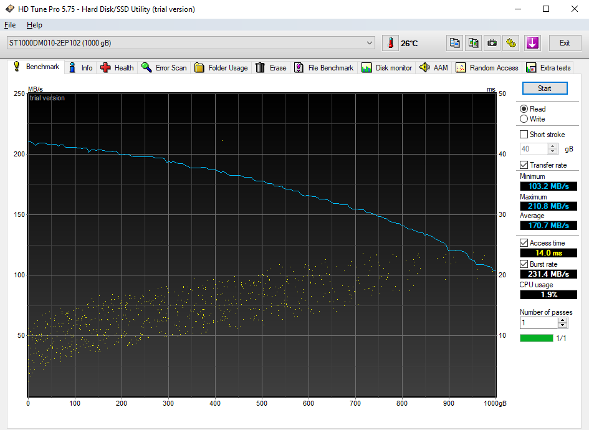Click the Maximum 210.8 MB/s value
589x430 pixels.
click(548, 206)
